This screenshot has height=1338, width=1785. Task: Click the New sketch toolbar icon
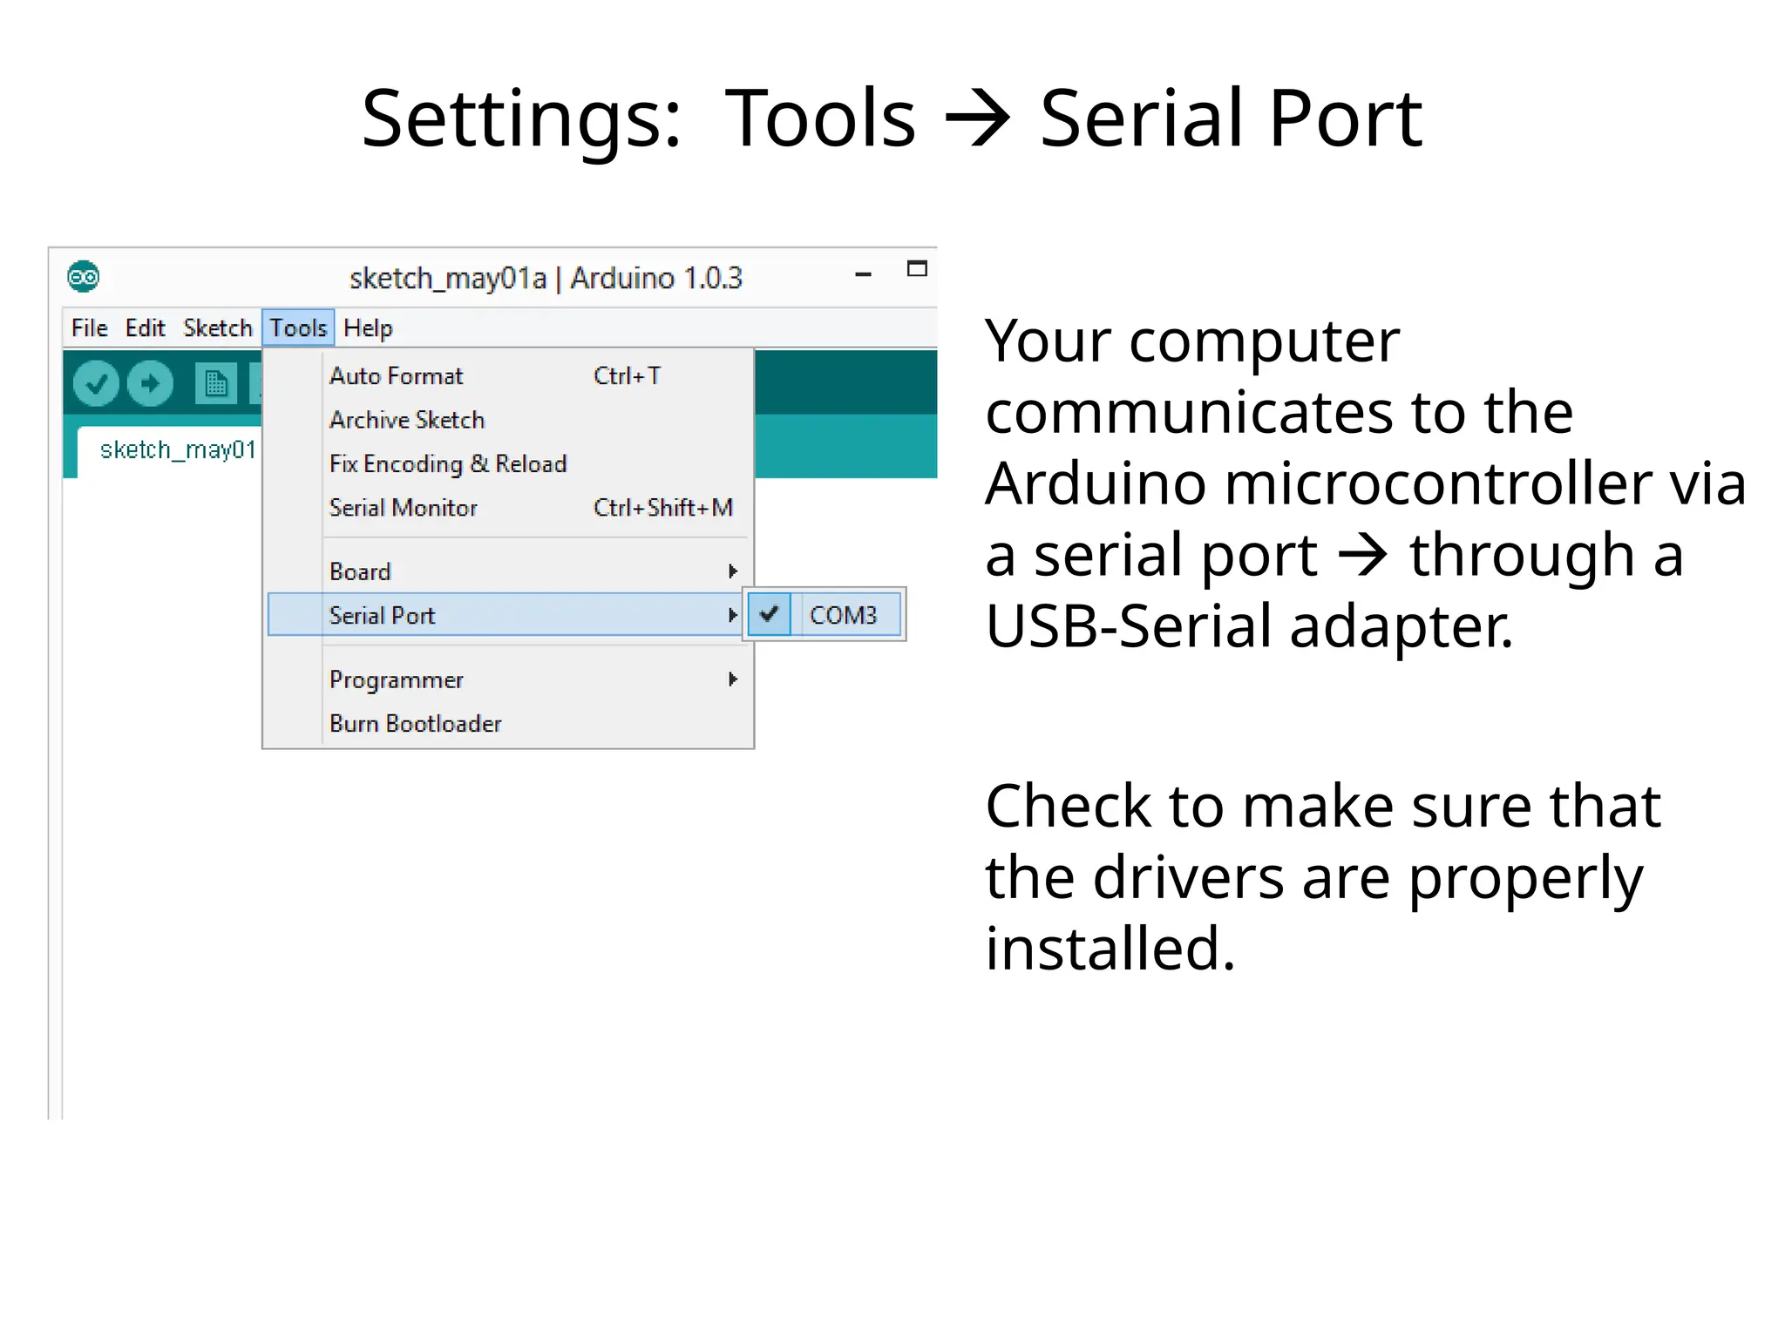tap(215, 383)
